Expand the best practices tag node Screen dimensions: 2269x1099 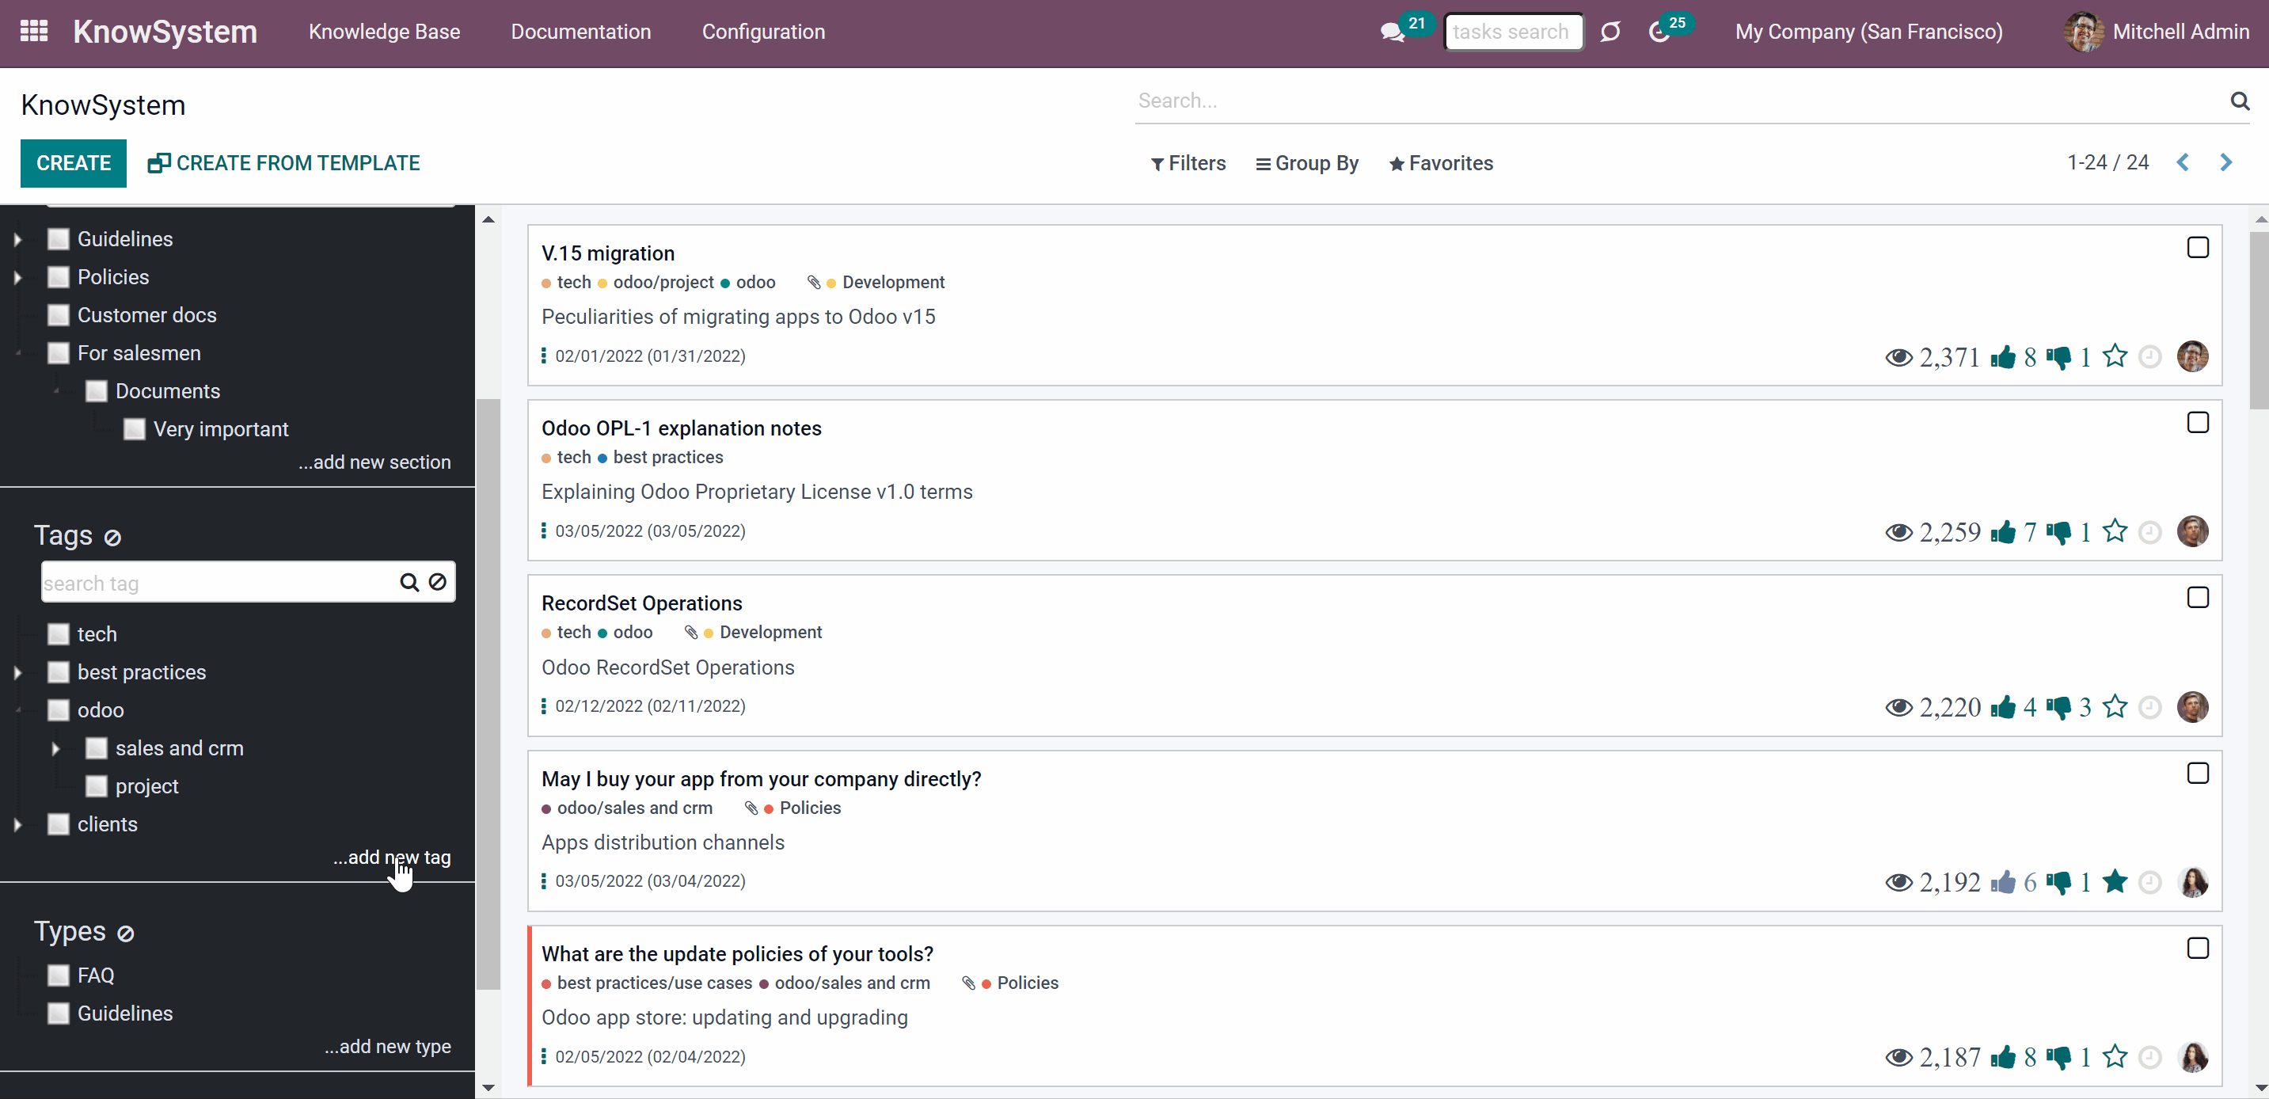coord(17,673)
